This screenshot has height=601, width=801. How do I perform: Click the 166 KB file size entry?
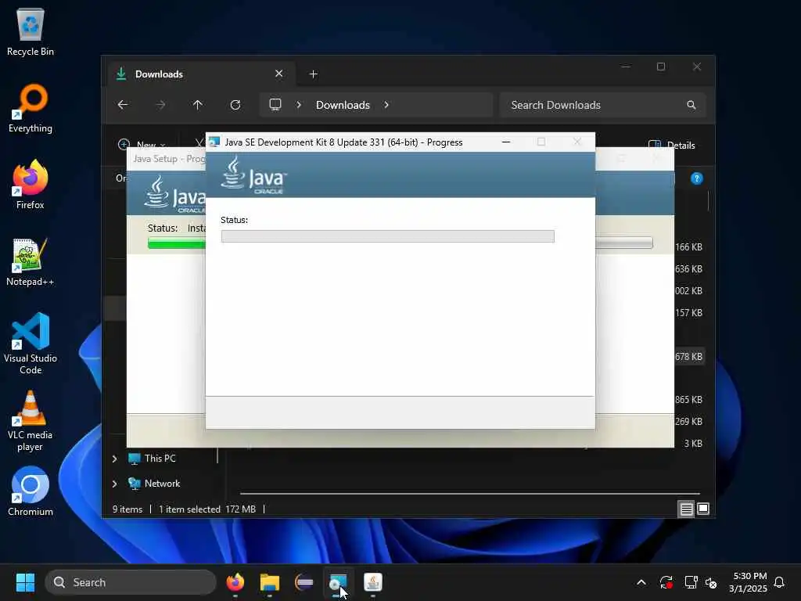(688, 247)
